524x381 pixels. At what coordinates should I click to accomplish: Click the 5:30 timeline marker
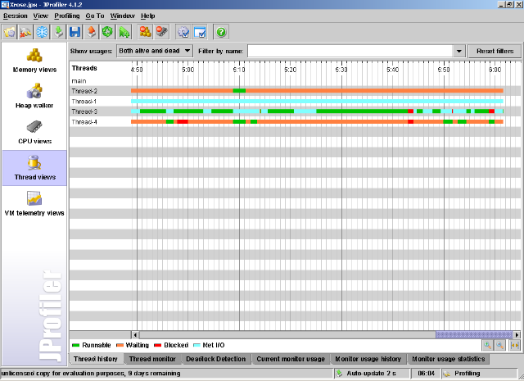[341, 70]
